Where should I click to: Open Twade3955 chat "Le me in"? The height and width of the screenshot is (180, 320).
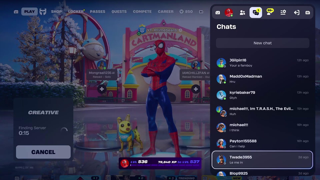click(x=262, y=160)
